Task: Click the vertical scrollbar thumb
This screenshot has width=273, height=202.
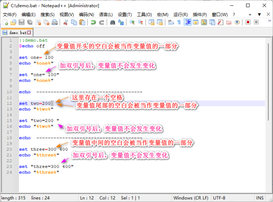Action: [x=269, y=82]
